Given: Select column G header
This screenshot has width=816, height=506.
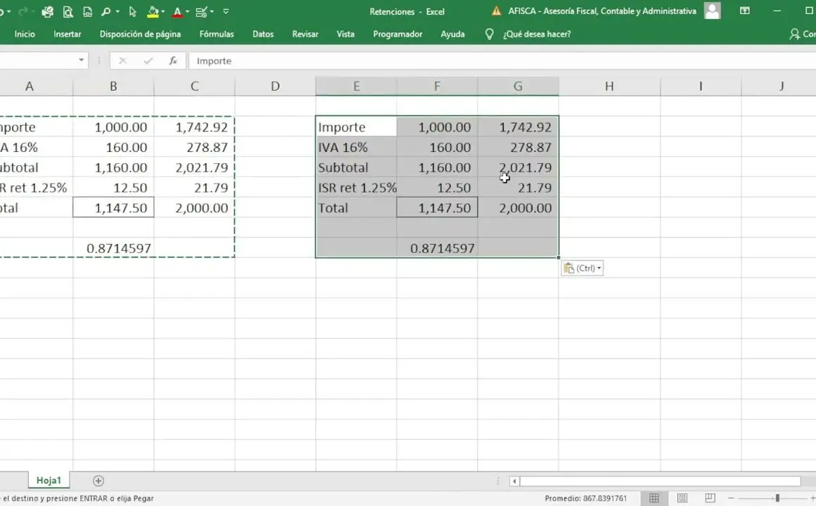Looking at the screenshot, I should coord(518,86).
